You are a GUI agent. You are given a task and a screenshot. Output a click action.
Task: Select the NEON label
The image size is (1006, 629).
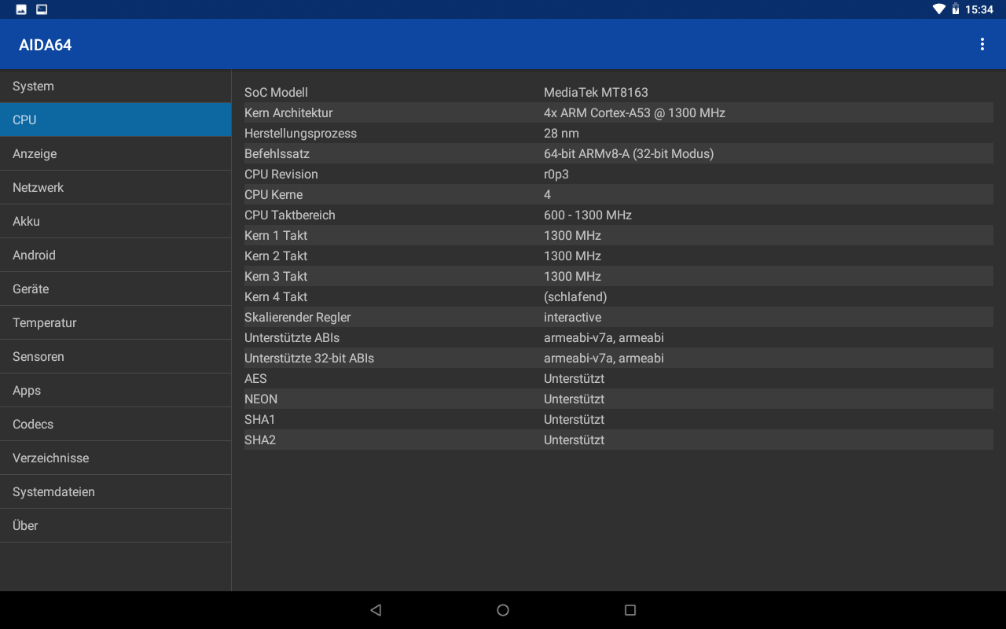[261, 399]
